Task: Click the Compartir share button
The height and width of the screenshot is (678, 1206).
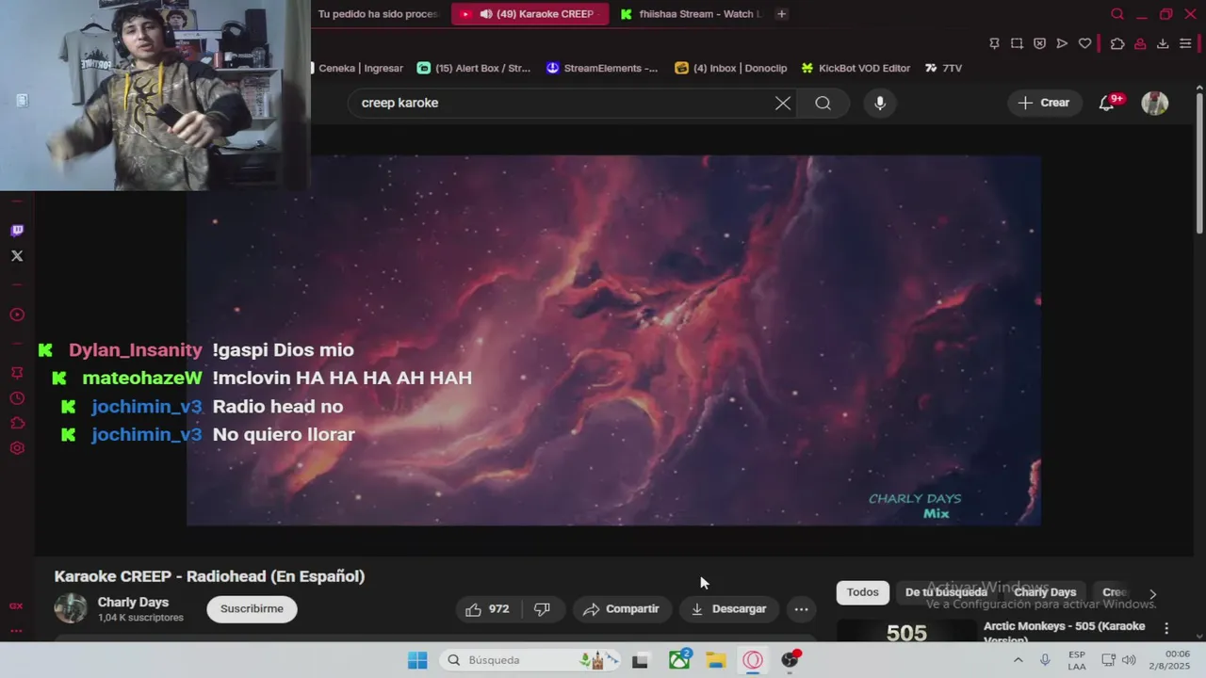Action: [x=621, y=609]
